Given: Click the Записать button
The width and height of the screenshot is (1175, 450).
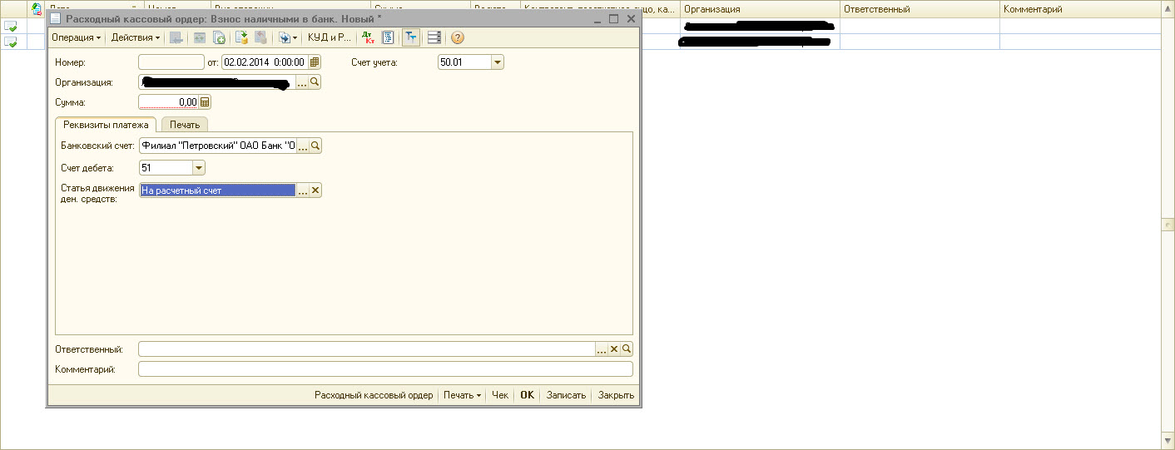Looking at the screenshot, I should coord(566,396).
